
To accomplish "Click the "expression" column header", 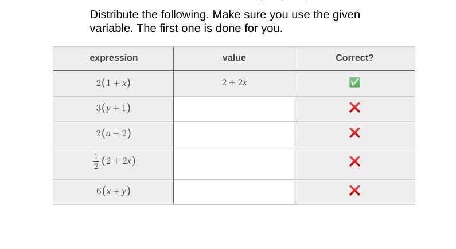I will (x=114, y=58).
